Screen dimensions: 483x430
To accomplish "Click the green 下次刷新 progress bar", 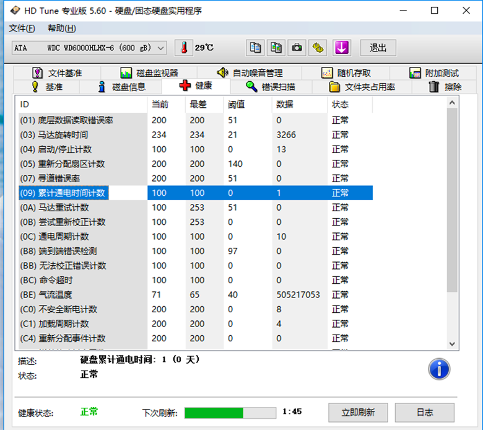I will (x=230, y=413).
